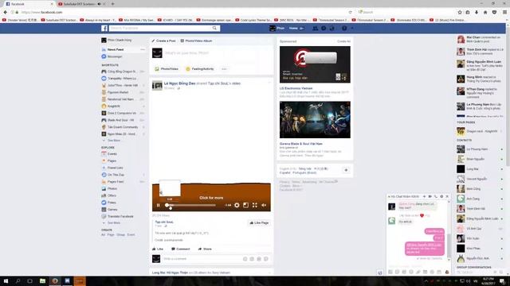Click the Facebook search input
Image resolution: width=510 pixels, height=286 pixels.
(161, 29)
